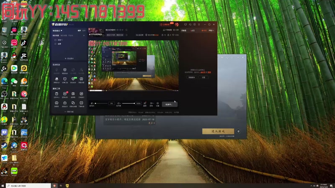
Task: Open the headset support icon in the title bar
Action: pyautogui.click(x=190, y=25)
